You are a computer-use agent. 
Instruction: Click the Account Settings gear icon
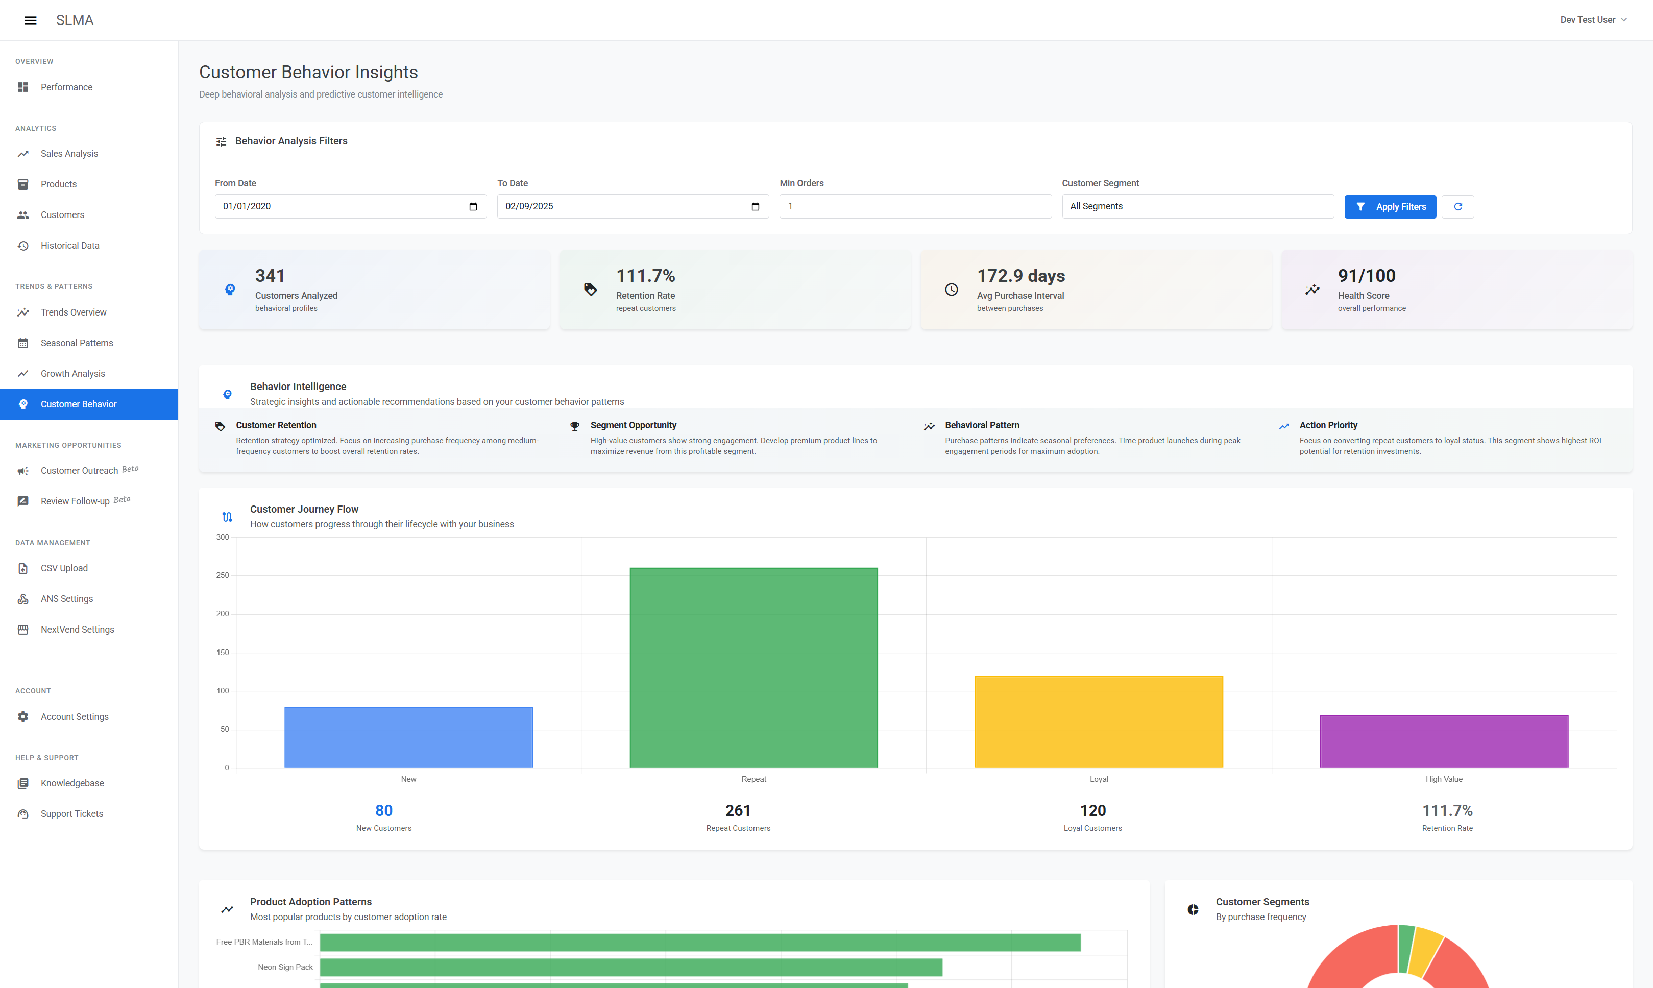pyautogui.click(x=22, y=717)
